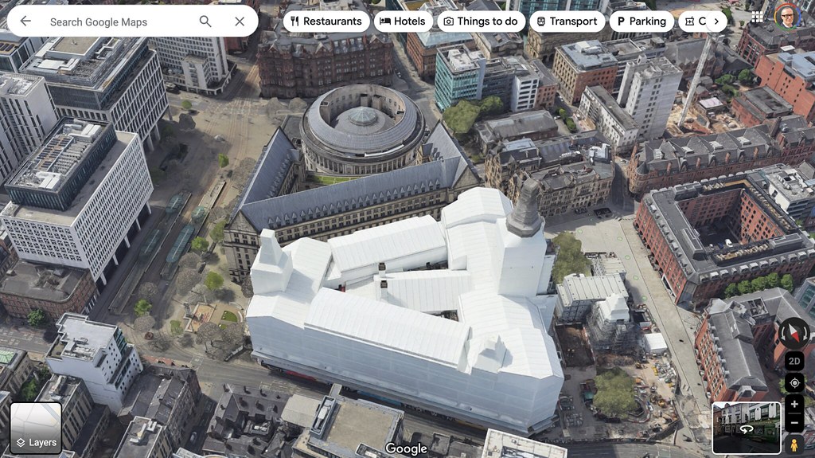
Task: Expand more categories with right chevron
Action: pyautogui.click(x=718, y=22)
